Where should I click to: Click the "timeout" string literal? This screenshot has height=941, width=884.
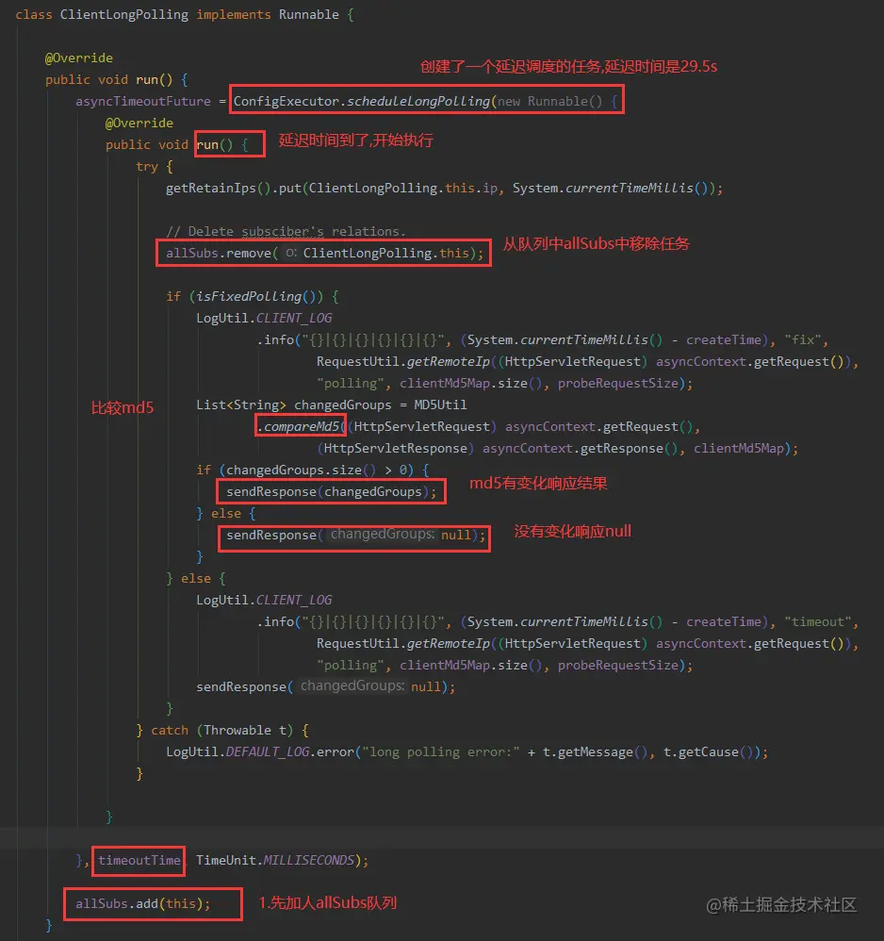(818, 621)
